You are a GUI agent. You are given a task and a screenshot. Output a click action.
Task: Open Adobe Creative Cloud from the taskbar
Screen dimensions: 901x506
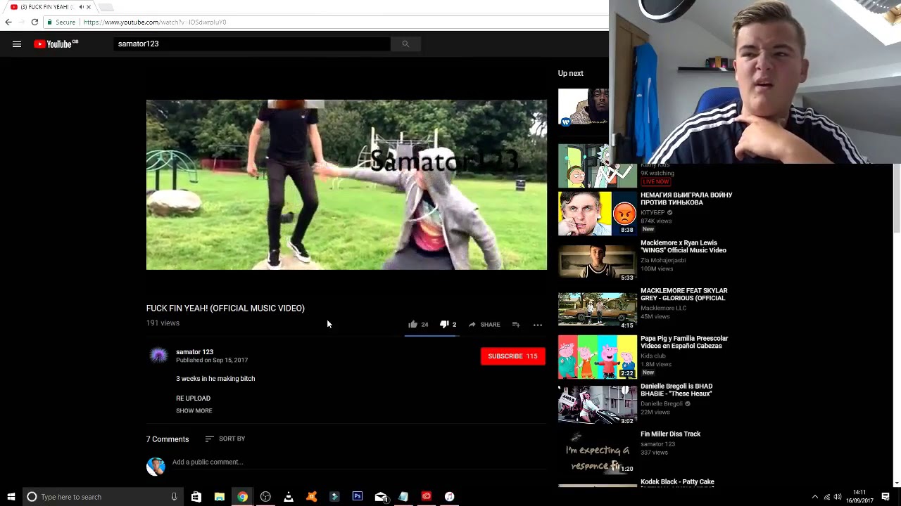427,497
